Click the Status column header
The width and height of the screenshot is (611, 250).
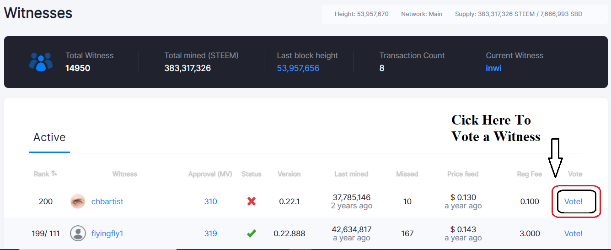(252, 174)
